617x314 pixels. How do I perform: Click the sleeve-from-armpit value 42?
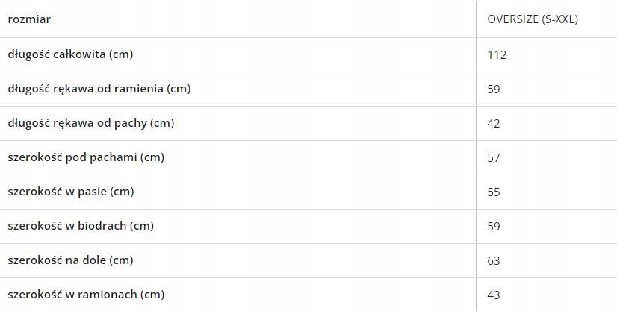493,123
